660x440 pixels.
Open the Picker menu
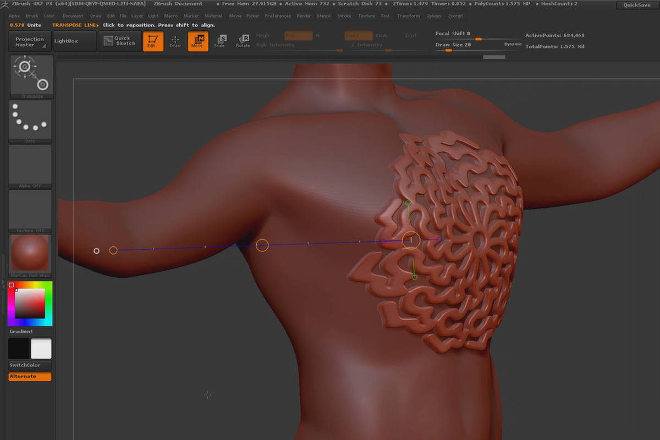point(253,16)
